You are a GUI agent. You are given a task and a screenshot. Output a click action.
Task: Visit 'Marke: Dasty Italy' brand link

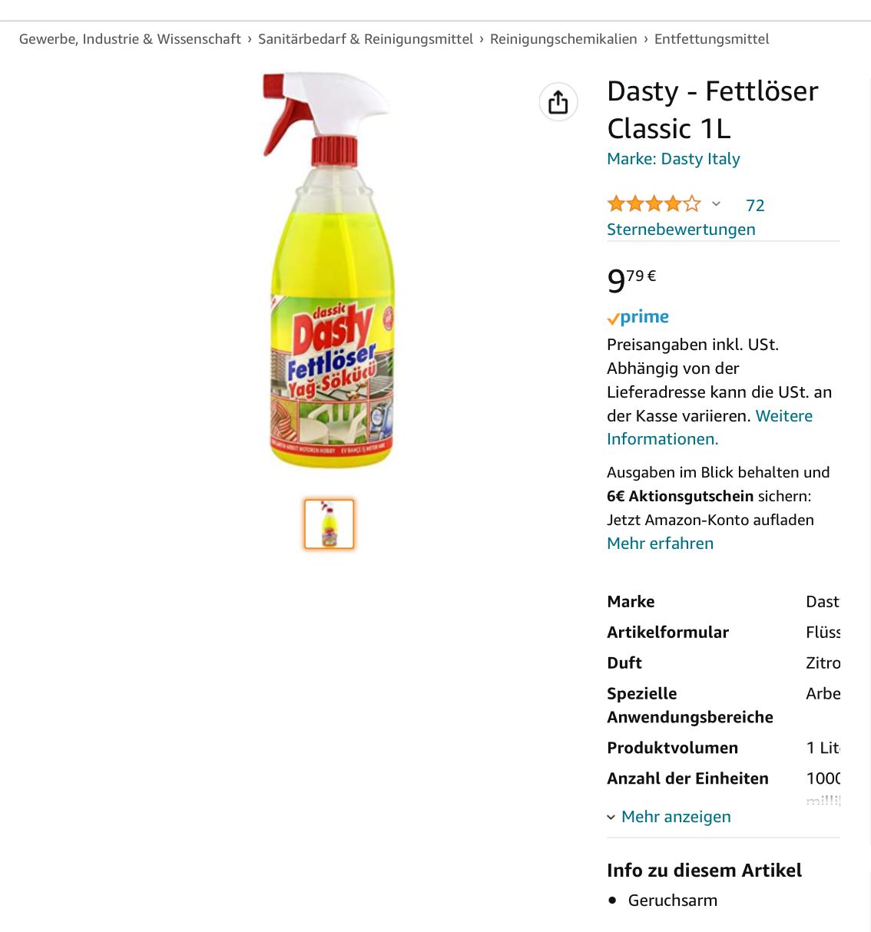[x=674, y=159]
